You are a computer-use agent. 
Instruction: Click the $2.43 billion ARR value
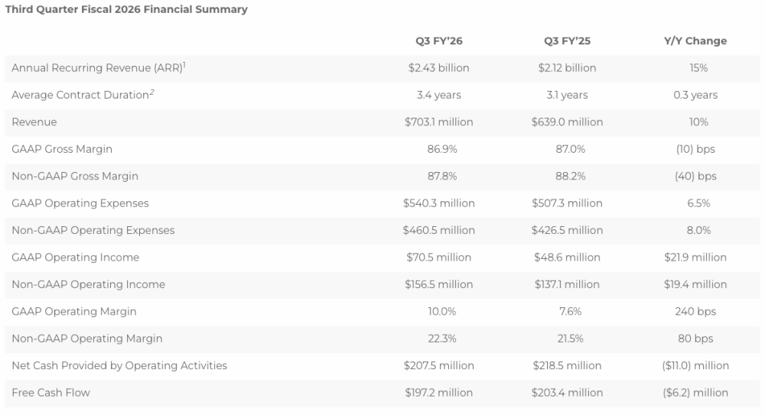pos(438,68)
